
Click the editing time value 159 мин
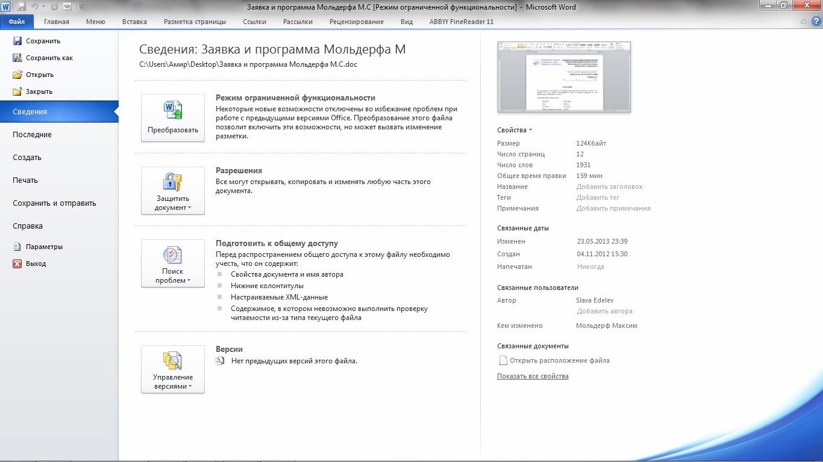(x=590, y=176)
